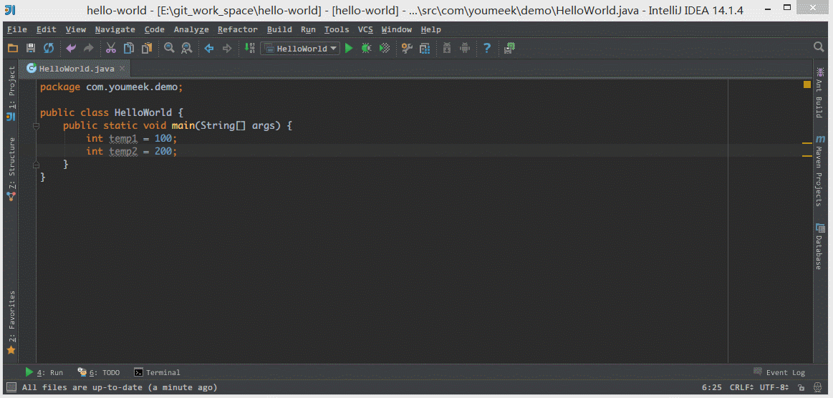Open the Event Log panel

[x=779, y=372]
